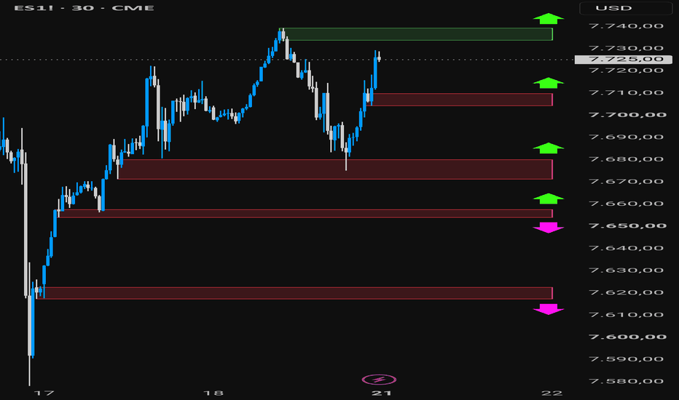
Task: Click the 7.725,00 current price label
Action: 624,59
